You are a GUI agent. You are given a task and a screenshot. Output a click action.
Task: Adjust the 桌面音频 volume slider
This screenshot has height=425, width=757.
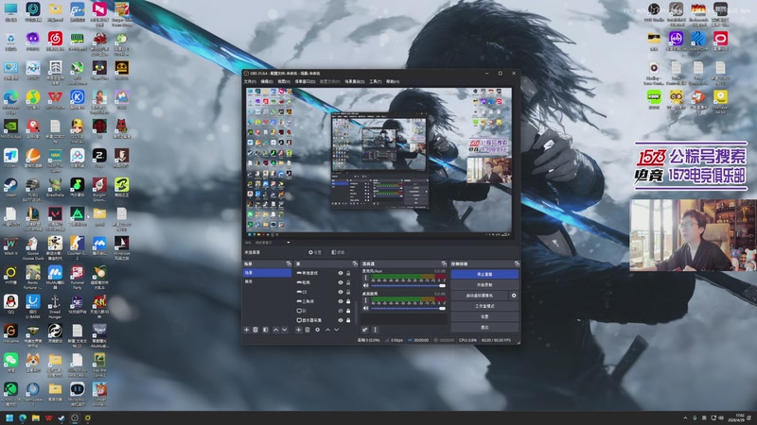tap(408, 309)
